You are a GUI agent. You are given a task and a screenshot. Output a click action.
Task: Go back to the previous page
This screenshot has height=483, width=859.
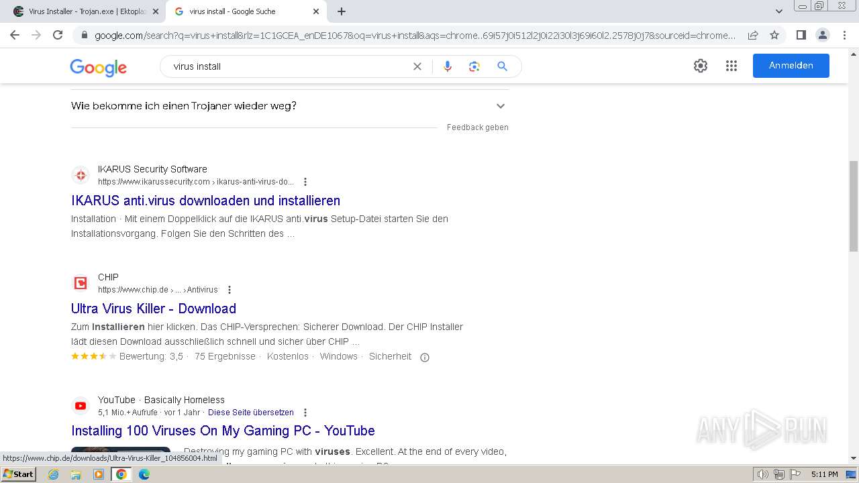(15, 35)
